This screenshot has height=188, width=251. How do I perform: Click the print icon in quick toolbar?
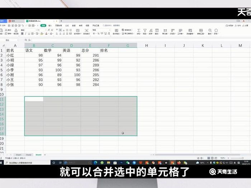[x=16, y=25]
